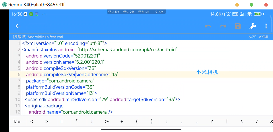Insert the opening parenthesis key

(137, 122)
